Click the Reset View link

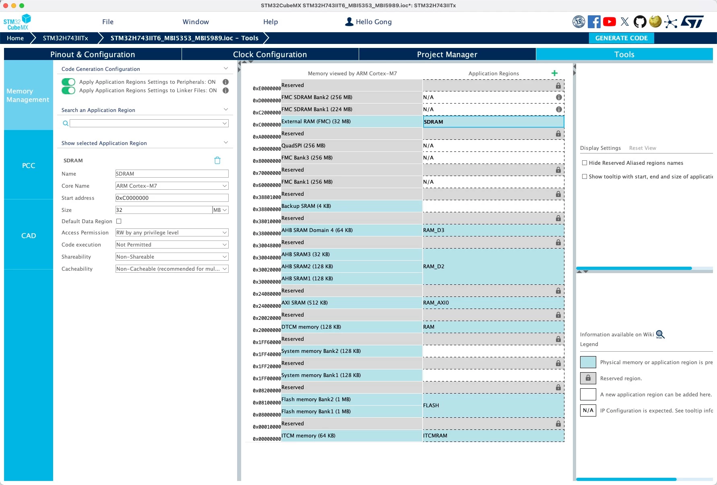pyautogui.click(x=643, y=148)
